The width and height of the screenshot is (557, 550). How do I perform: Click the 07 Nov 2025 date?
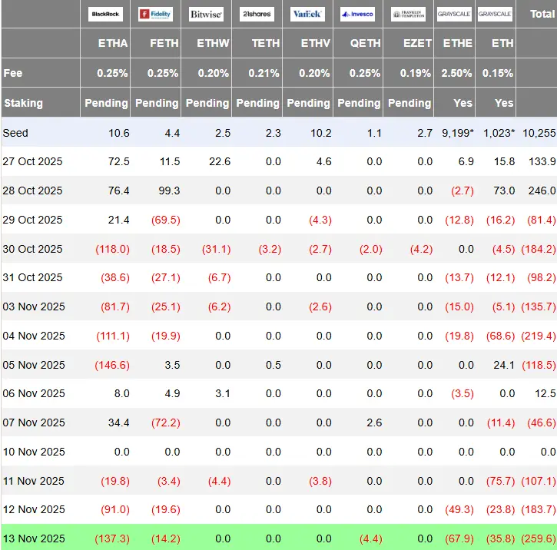tap(34, 422)
